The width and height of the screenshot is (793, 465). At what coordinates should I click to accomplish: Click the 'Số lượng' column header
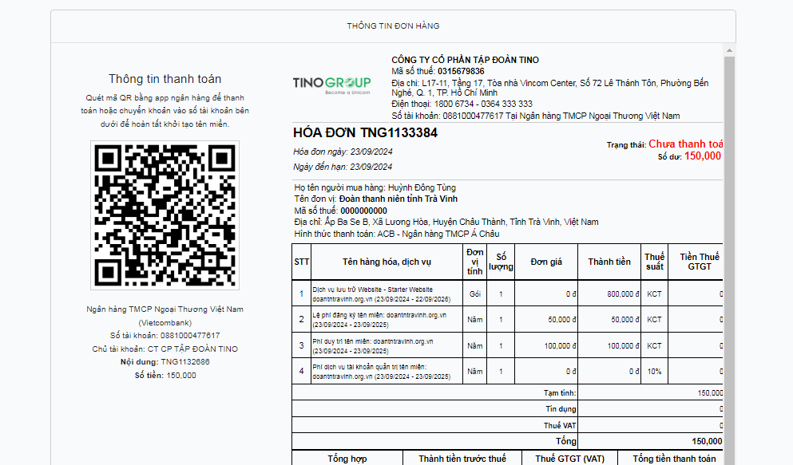point(501,262)
